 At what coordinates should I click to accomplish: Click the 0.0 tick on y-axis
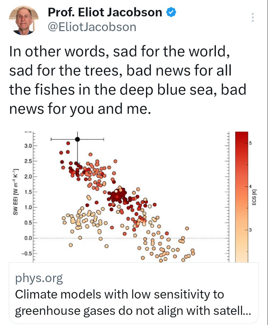click(28, 238)
